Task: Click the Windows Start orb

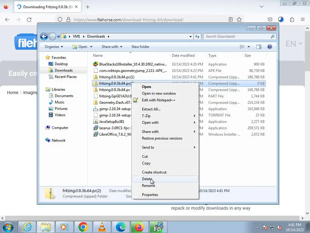Action: 8,227
